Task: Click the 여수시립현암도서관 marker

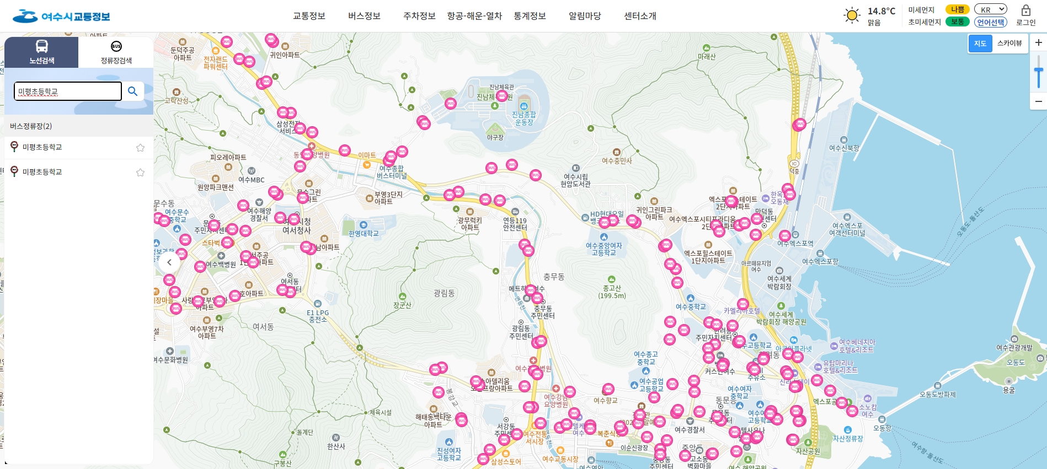Action: tap(576, 168)
